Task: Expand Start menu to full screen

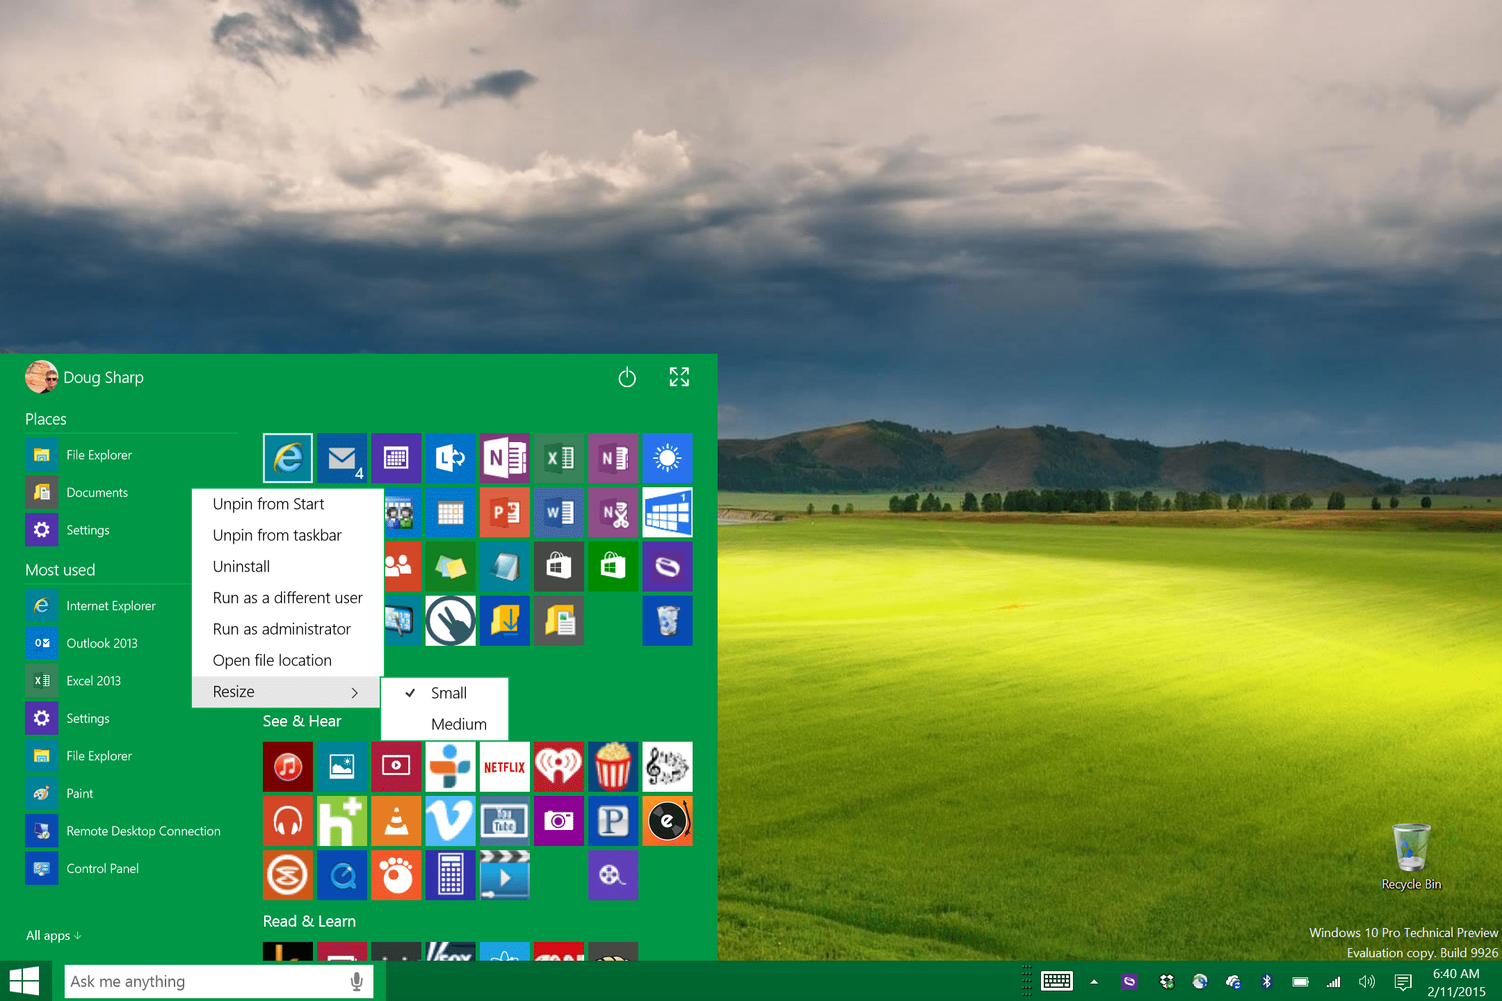Action: coord(679,377)
